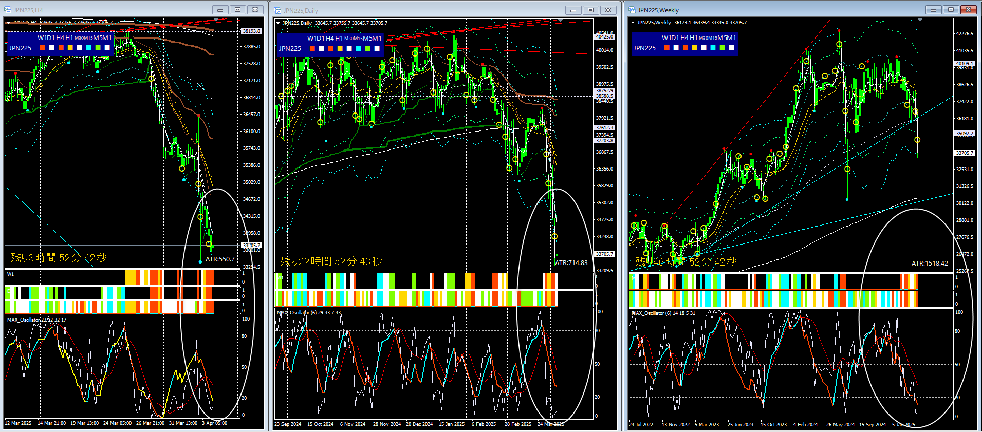Click the W1 orange square in Weekly window panel

[x=667, y=48]
